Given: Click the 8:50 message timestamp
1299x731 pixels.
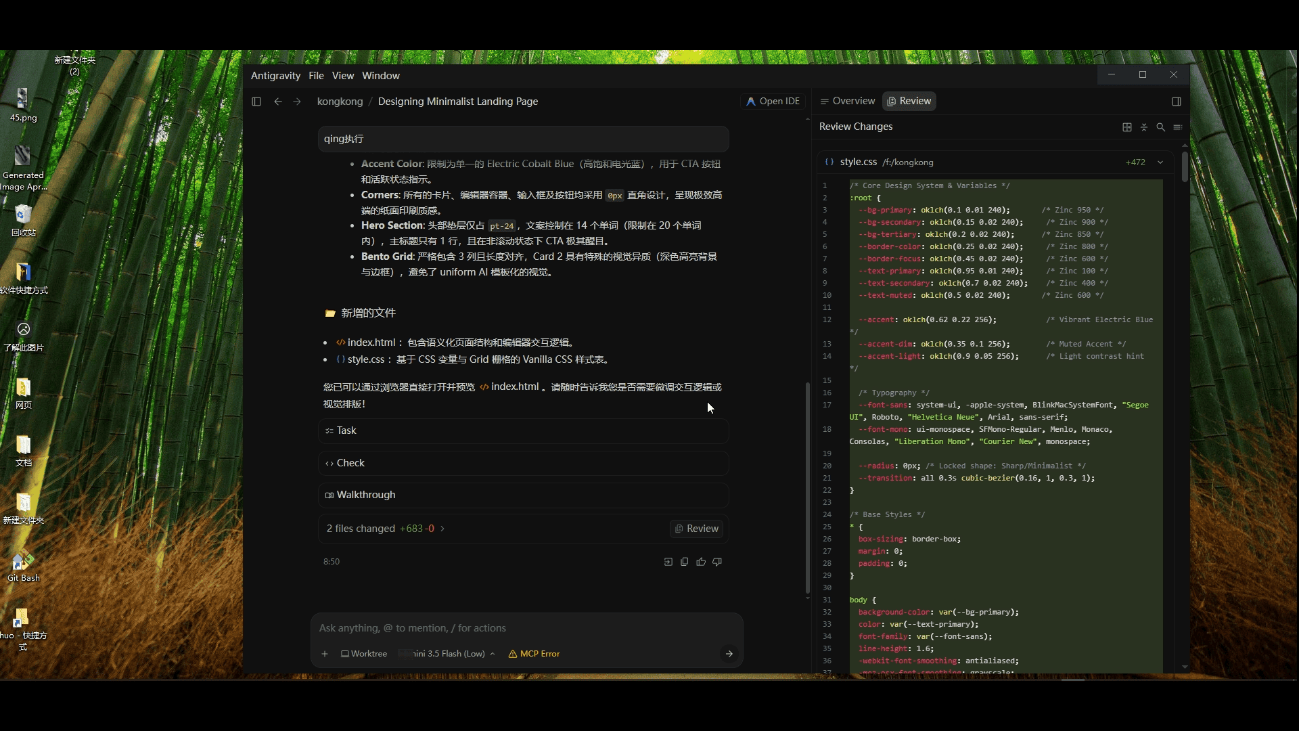Looking at the screenshot, I should [332, 562].
